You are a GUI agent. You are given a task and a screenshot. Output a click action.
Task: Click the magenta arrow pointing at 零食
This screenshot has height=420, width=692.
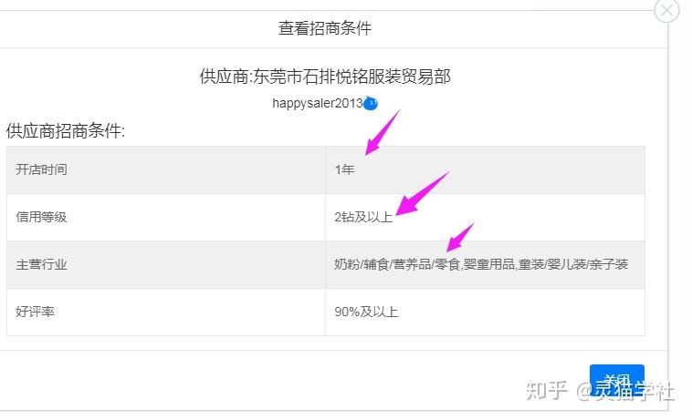tap(460, 237)
